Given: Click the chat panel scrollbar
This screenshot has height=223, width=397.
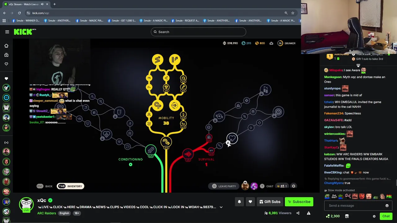Looking at the screenshot, I should coord(395,183).
